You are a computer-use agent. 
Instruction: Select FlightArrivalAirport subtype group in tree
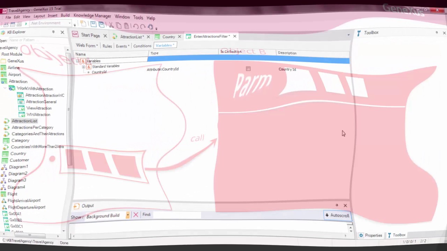click(24, 201)
